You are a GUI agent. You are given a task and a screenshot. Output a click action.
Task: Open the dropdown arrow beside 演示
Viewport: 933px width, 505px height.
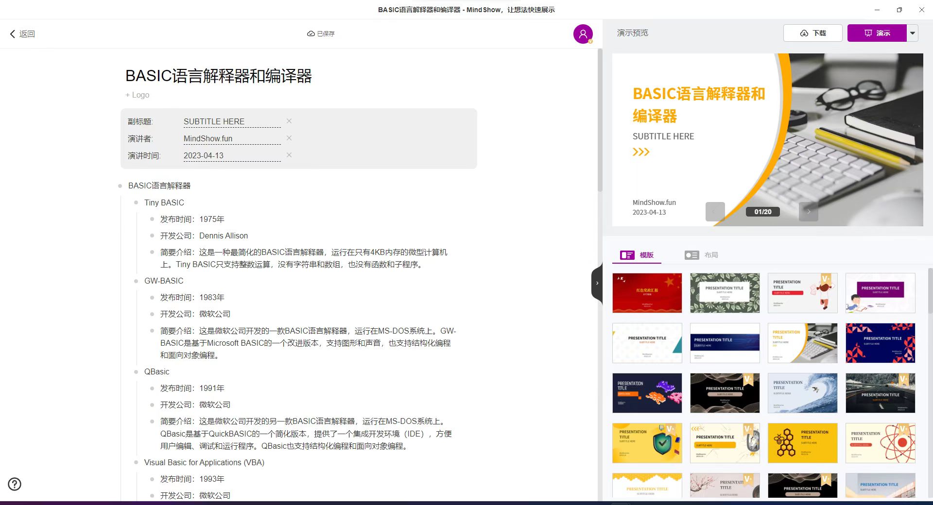pos(913,33)
